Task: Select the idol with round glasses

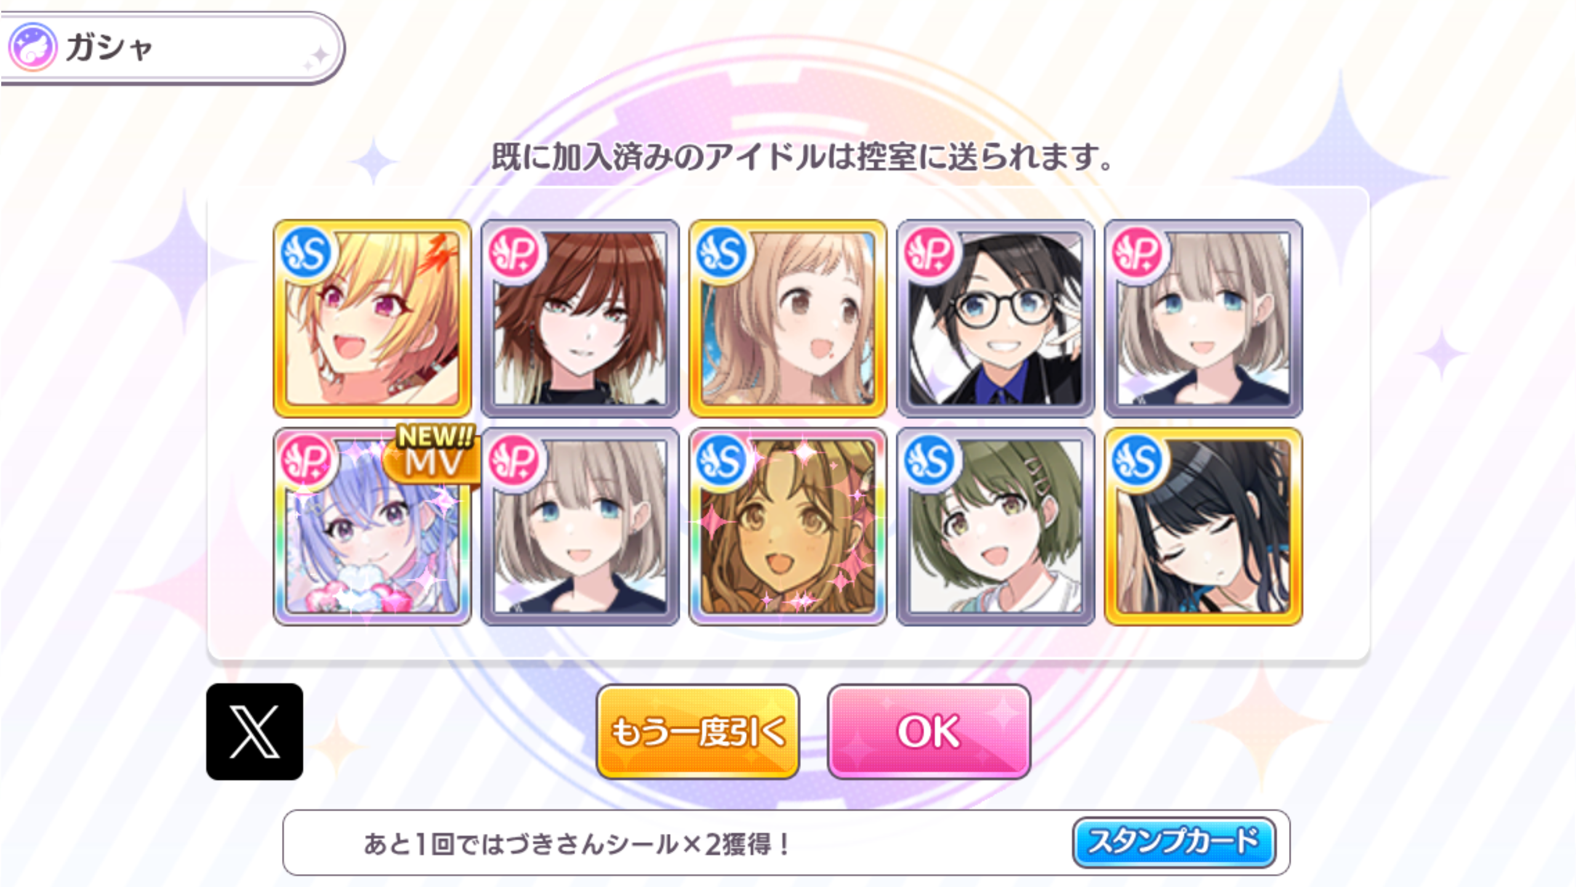Action: pyautogui.click(x=995, y=318)
